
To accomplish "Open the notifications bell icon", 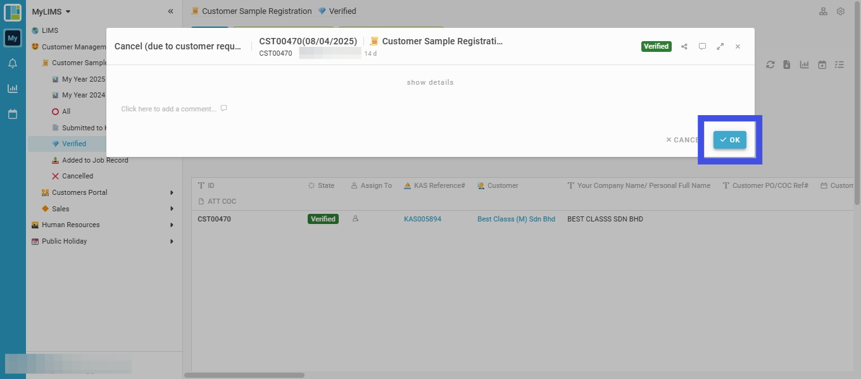I will 13,63.
